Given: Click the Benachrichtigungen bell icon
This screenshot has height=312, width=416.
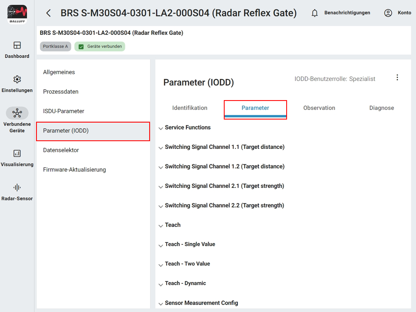Looking at the screenshot, I should pyautogui.click(x=314, y=13).
